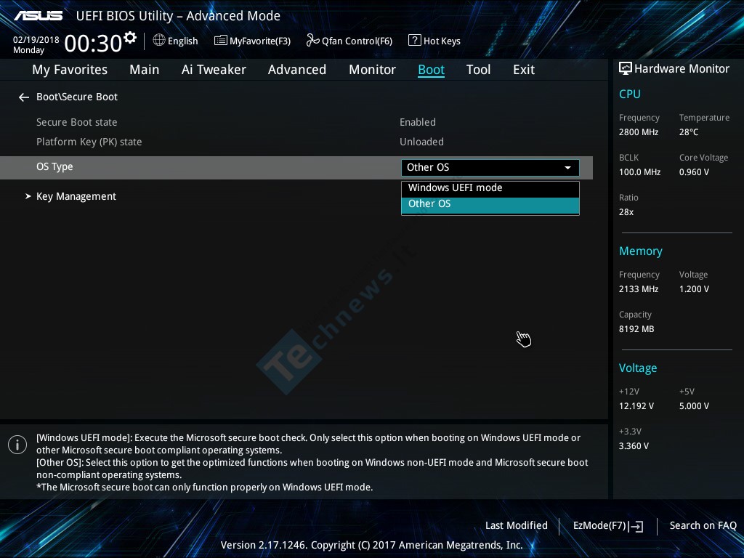Click Search on FAQ link
Image resolution: width=744 pixels, height=558 pixels.
coord(703,525)
